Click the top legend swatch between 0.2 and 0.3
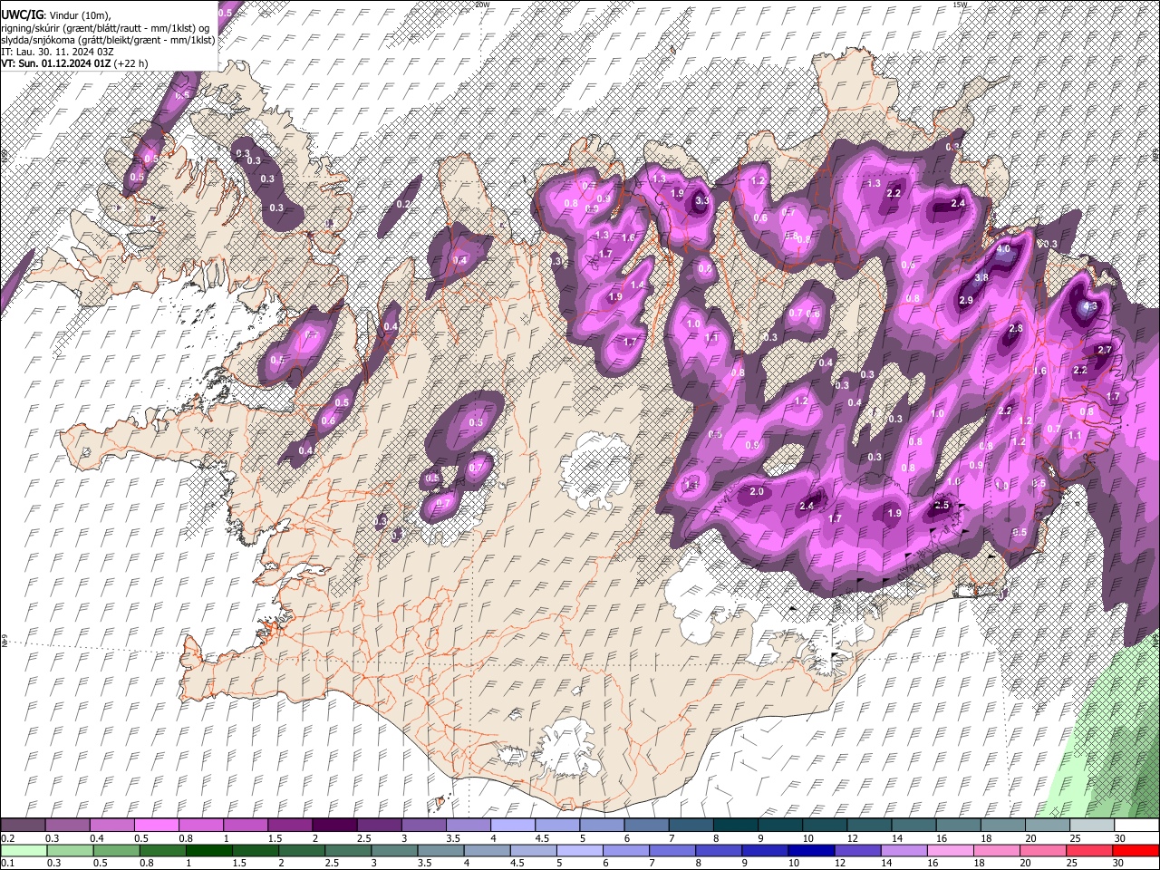 24,825
